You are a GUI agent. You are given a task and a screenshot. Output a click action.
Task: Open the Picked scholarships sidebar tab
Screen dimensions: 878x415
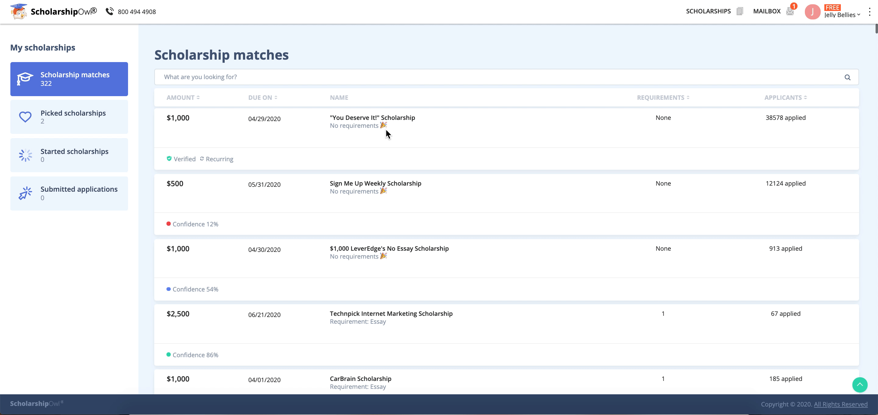69,117
